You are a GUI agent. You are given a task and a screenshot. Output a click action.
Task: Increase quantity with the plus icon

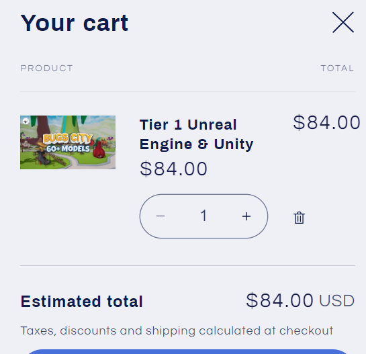click(x=246, y=216)
